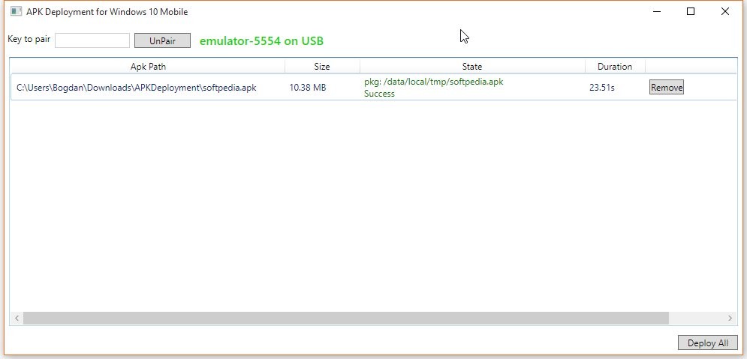
Task: Sort by the State column header
Action: click(472, 67)
